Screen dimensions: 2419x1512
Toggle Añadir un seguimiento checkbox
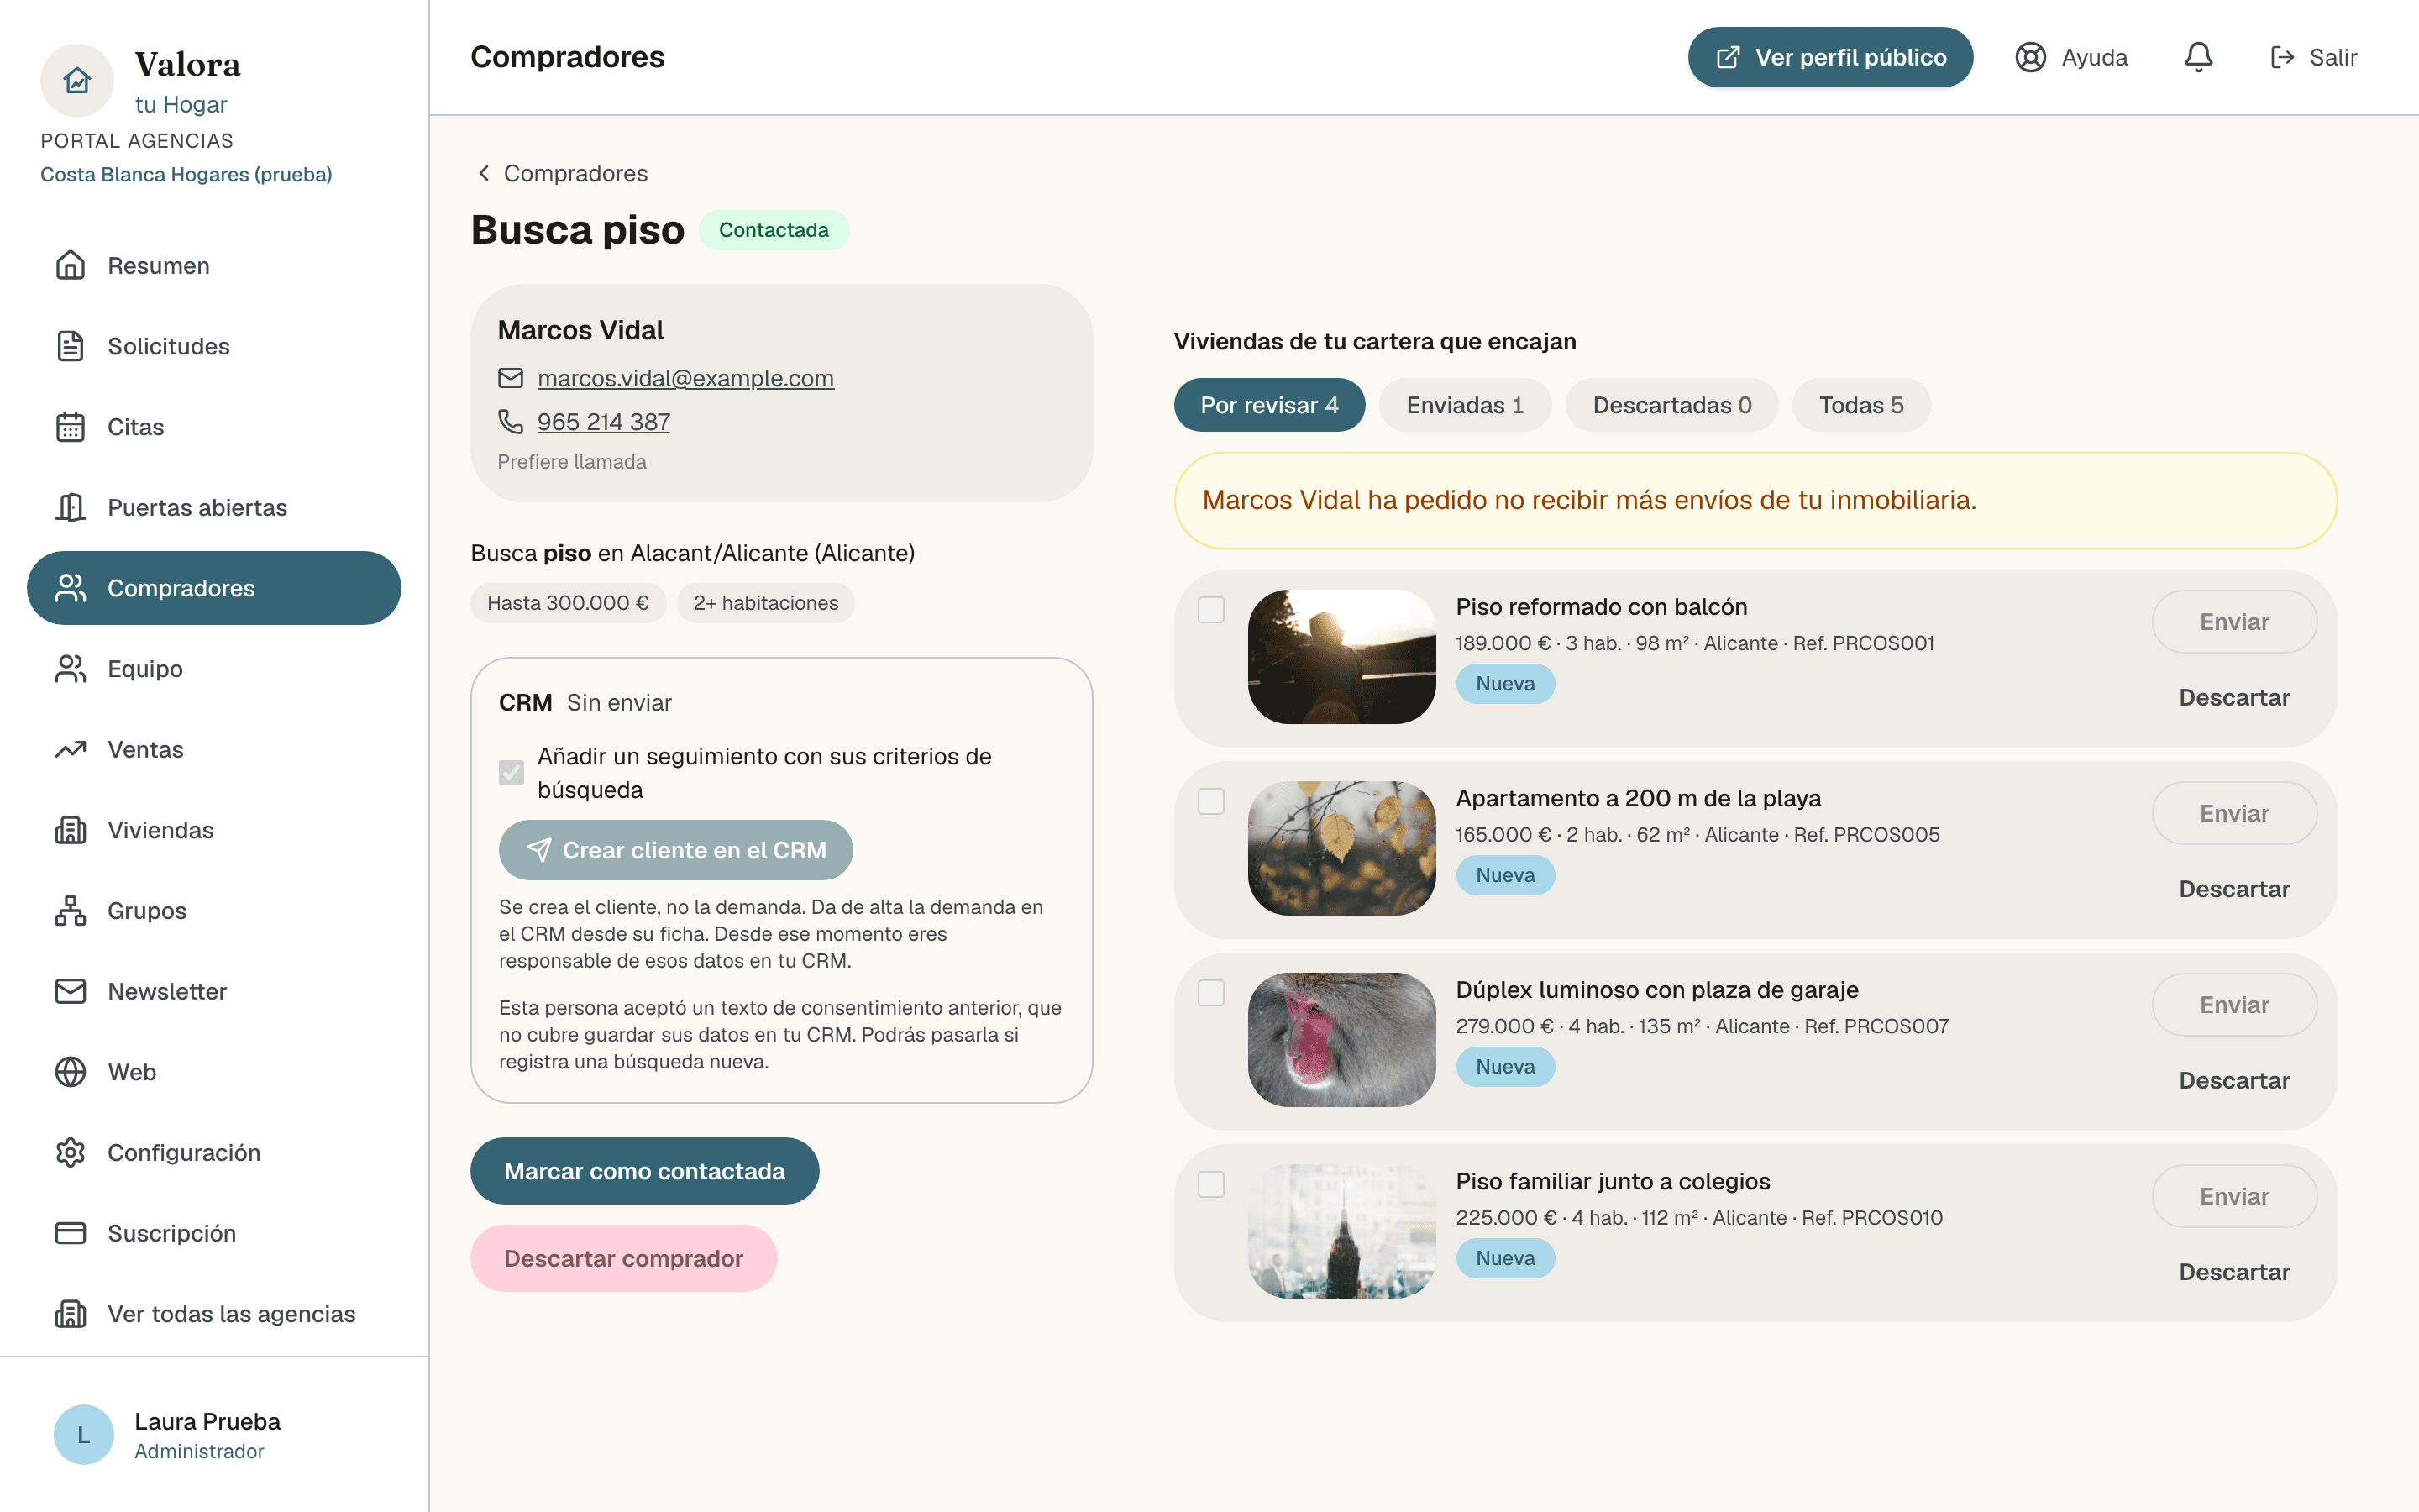click(511, 772)
